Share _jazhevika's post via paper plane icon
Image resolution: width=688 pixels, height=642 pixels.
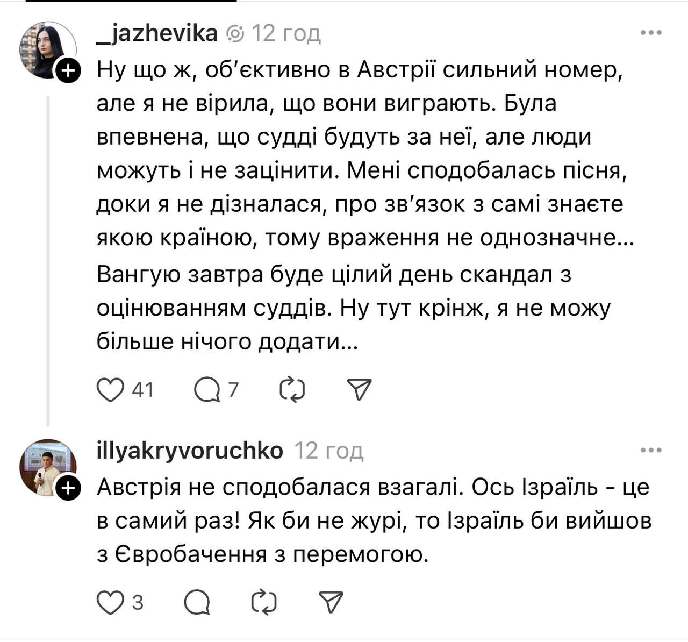[x=360, y=390]
